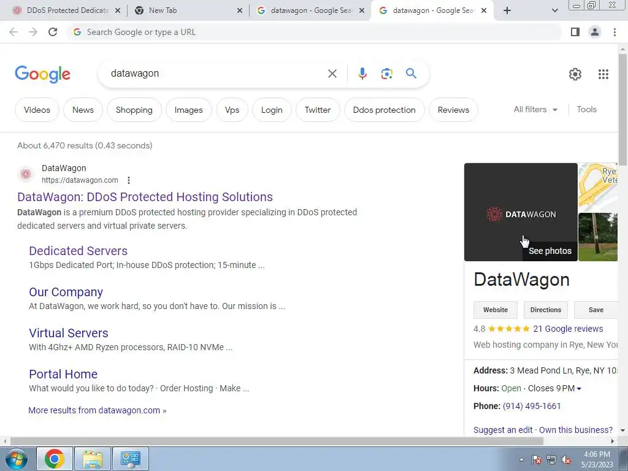628x471 pixels.
Task: Click the Action Center flag tray icon
Action: (536, 459)
